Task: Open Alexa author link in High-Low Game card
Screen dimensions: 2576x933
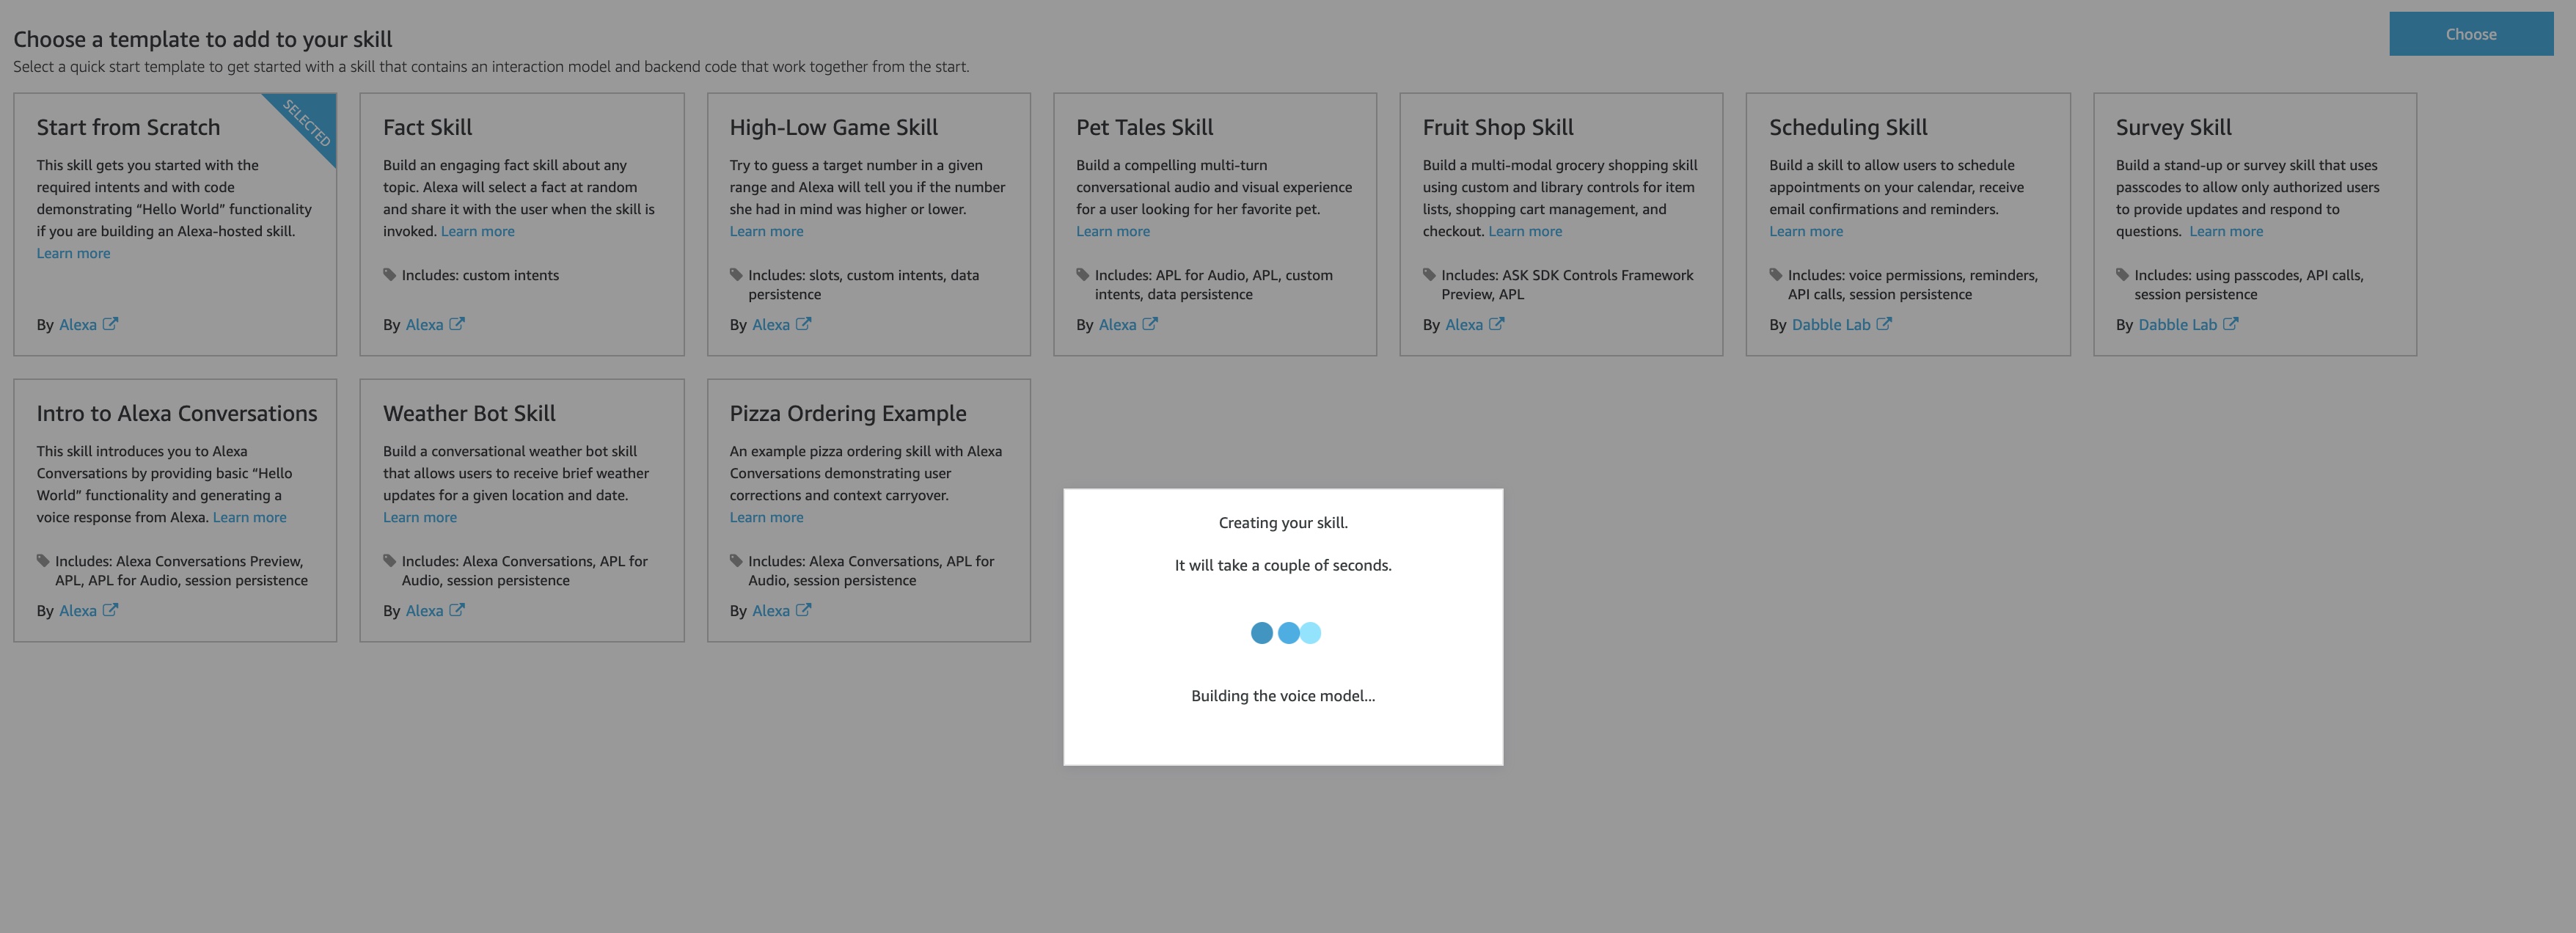Action: pos(770,325)
